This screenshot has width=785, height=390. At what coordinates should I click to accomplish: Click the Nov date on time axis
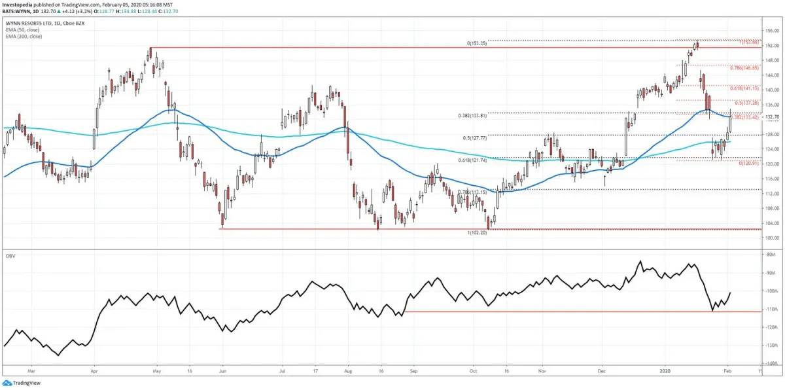point(542,371)
